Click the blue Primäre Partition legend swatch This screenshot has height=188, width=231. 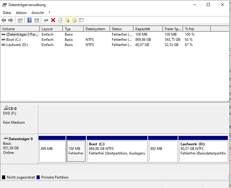click(38, 177)
